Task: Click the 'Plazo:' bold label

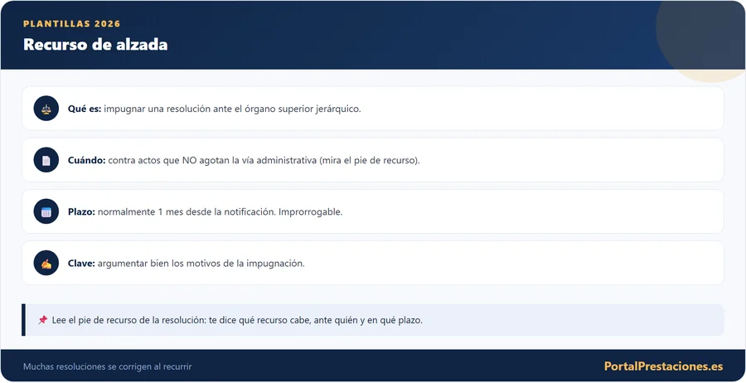Action: [x=81, y=211]
